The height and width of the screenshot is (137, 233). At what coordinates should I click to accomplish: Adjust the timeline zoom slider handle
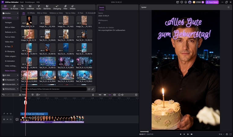click(x=122, y=95)
